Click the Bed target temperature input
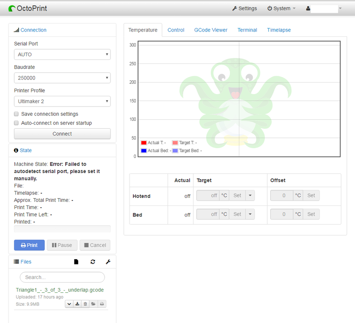The width and height of the screenshot is (355, 323). [208, 214]
